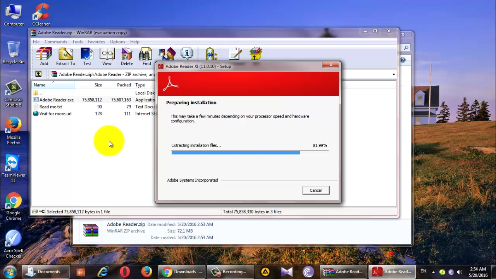This screenshot has width=496, height=279.
Task: Click the Internet Explorer taskbar icon
Action: point(103,272)
